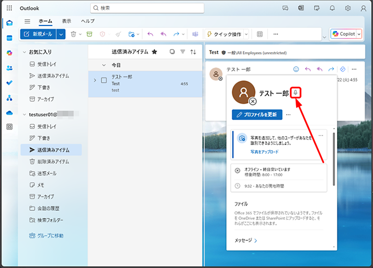This screenshot has width=373, height=268.
Task: Open Calendar in the left app rail
Action: click(x=9, y=38)
